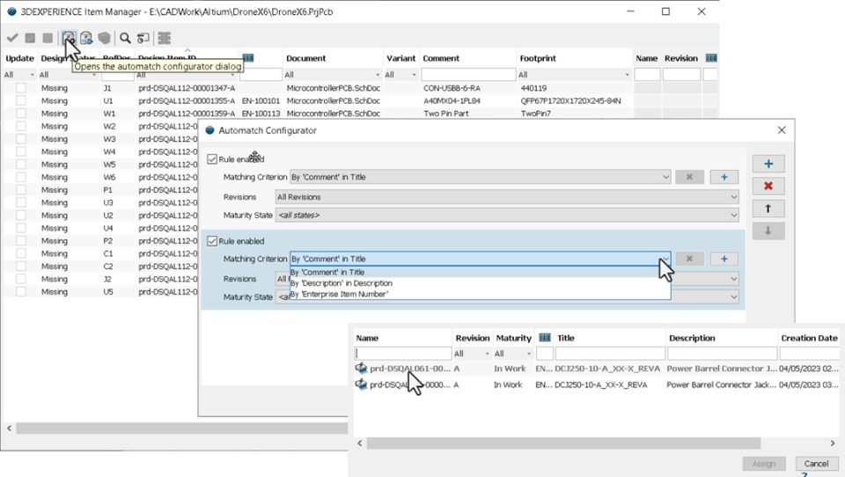Toggle the second Rule enabled checkbox
This screenshot has height=477, width=845.
(x=212, y=241)
